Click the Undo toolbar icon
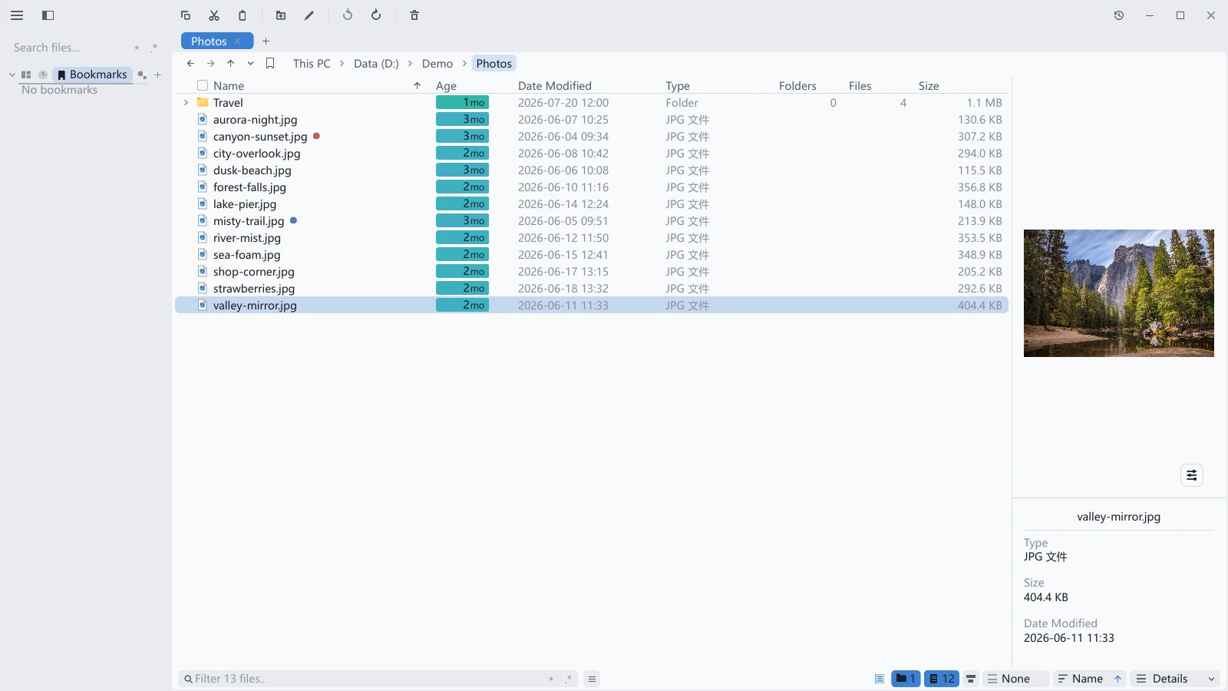1228x691 pixels. (348, 15)
